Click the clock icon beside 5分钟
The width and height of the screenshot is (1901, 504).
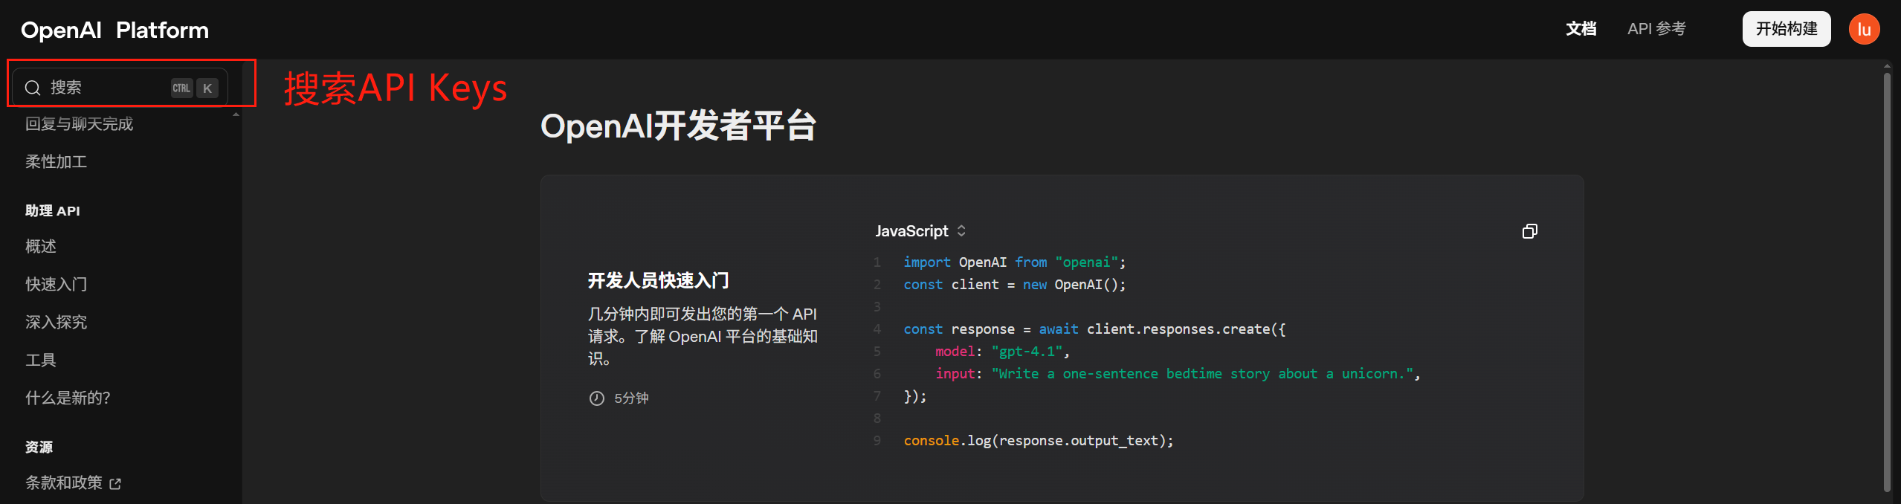[x=597, y=398]
